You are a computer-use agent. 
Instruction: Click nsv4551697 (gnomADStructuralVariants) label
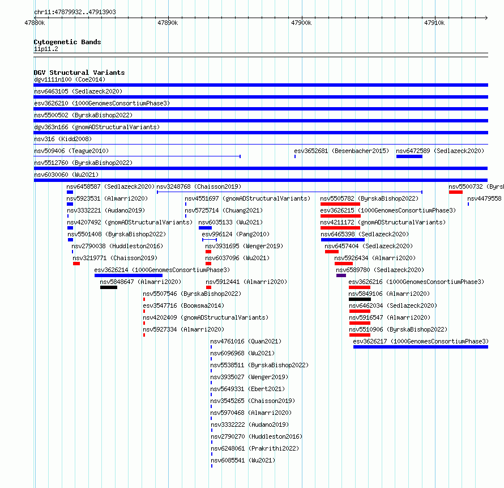pos(247,198)
